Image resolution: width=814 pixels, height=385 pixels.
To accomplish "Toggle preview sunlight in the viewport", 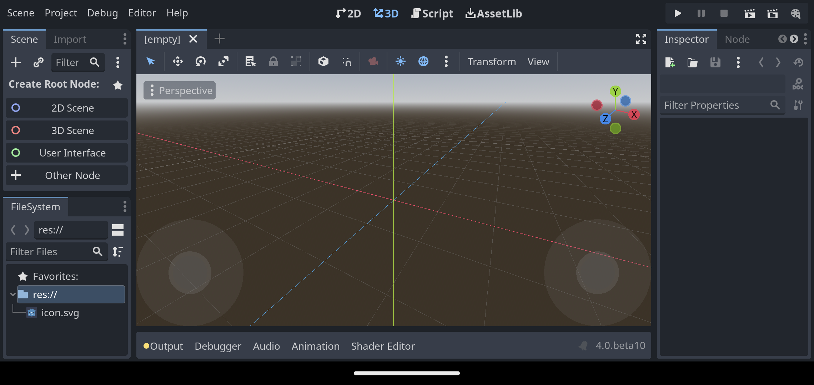I will tap(400, 61).
